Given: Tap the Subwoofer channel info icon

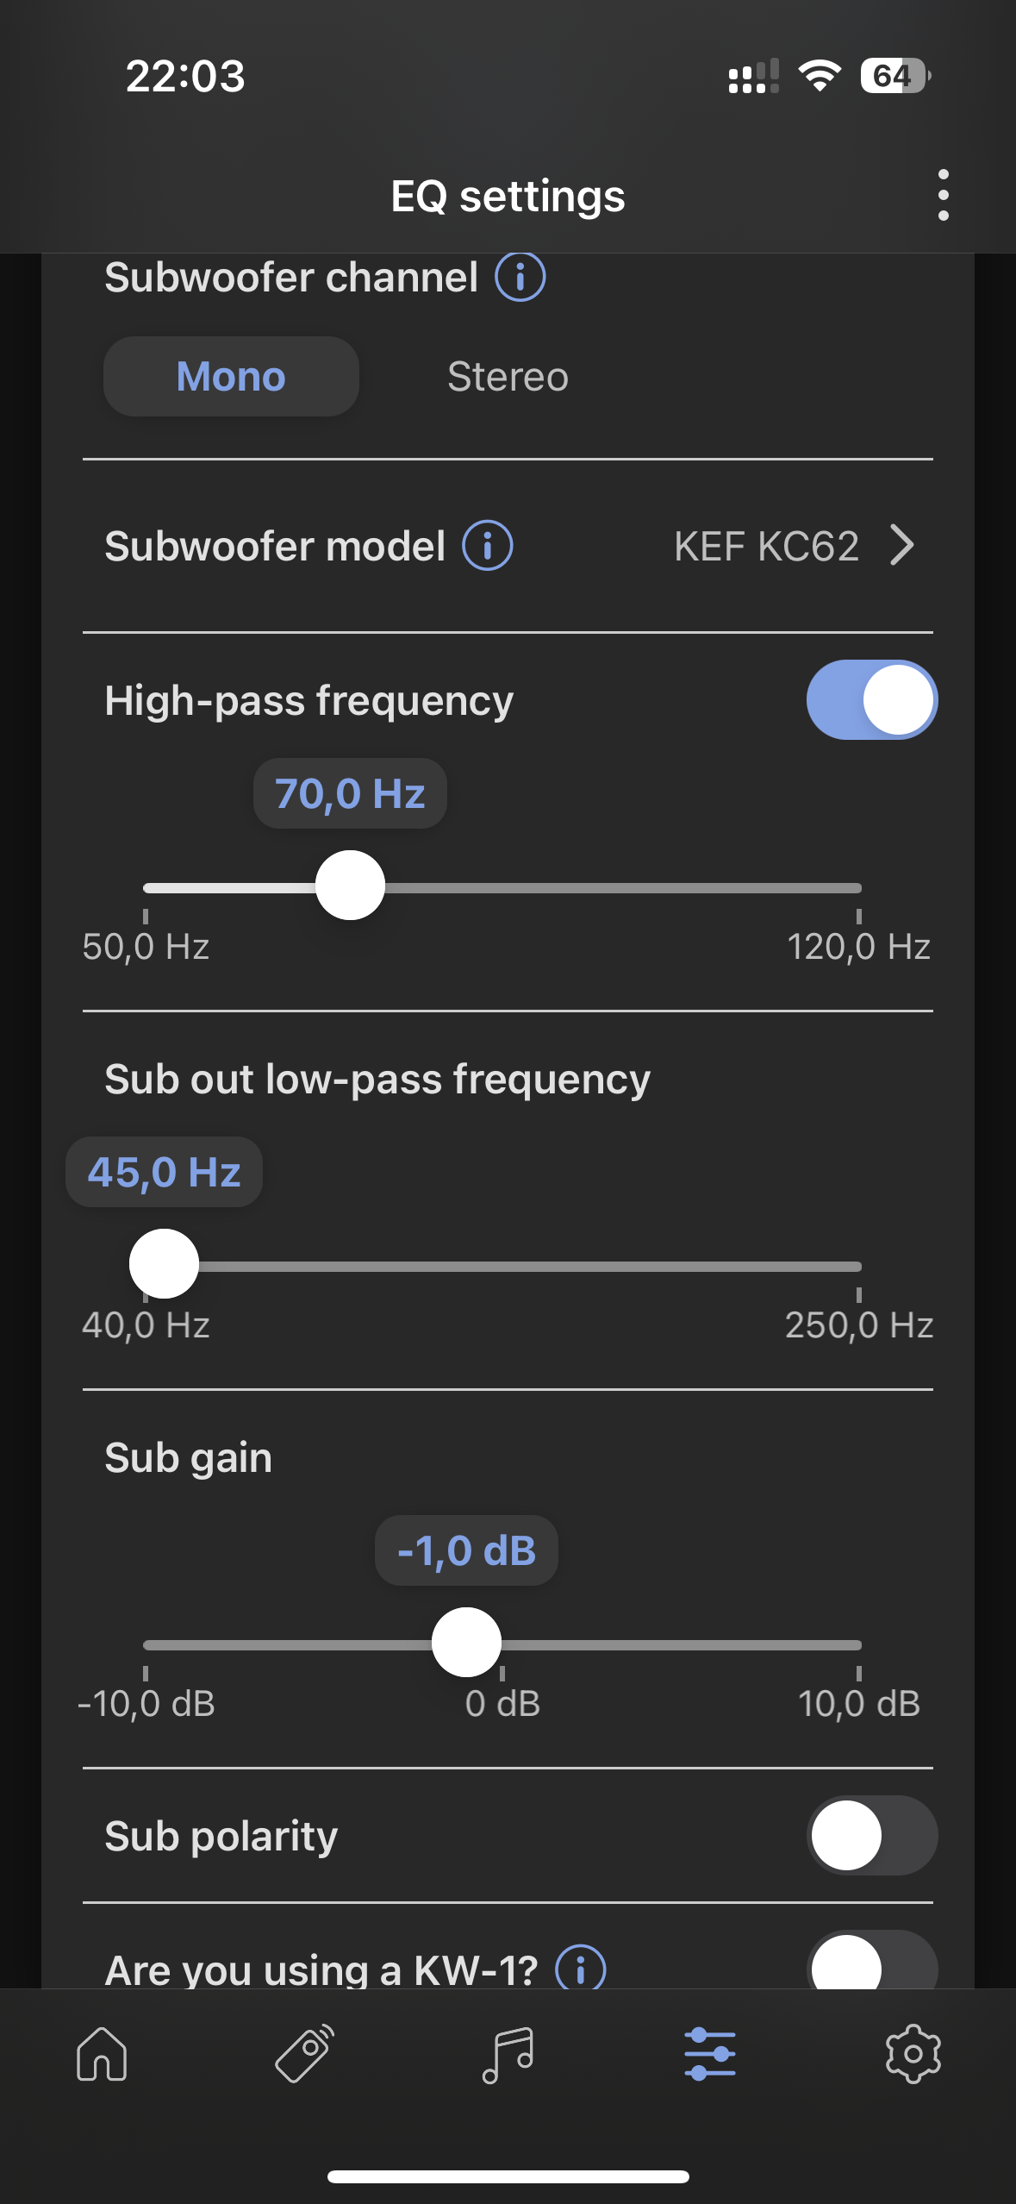Looking at the screenshot, I should (520, 277).
